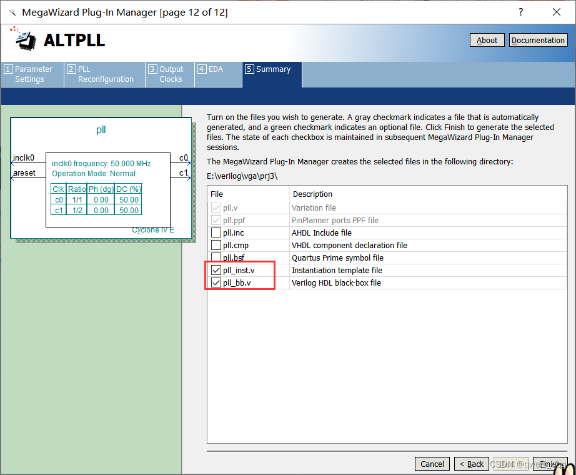Click the c0 output port label
This screenshot has width=576, height=475.
pyautogui.click(x=183, y=157)
